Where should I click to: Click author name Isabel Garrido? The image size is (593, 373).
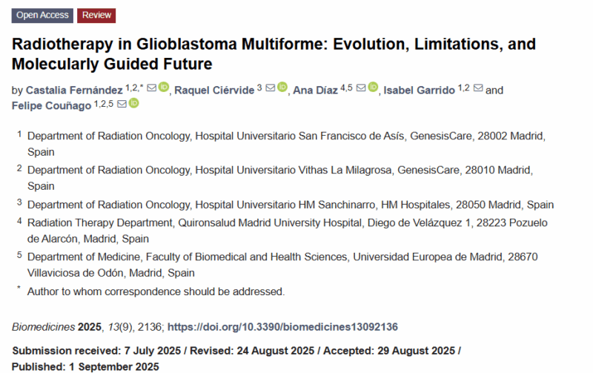[419, 90]
